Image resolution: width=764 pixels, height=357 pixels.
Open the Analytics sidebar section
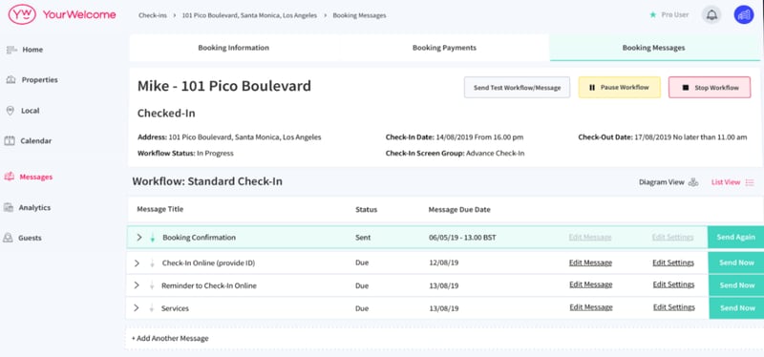pyautogui.click(x=28, y=207)
